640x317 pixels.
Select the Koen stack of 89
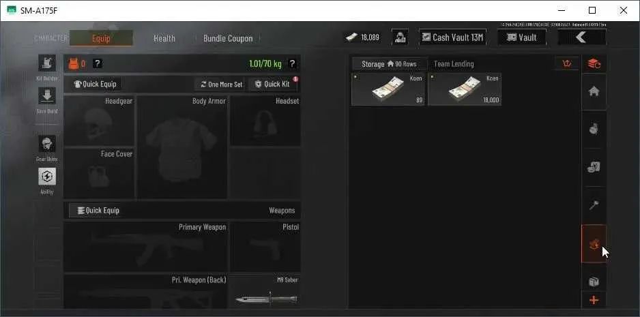[388, 89]
